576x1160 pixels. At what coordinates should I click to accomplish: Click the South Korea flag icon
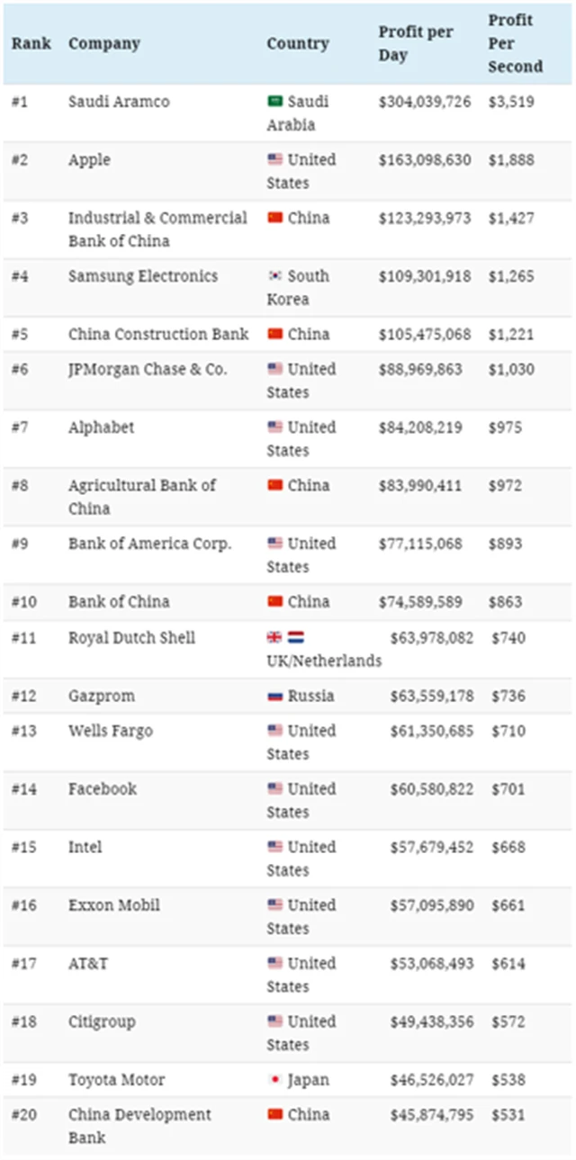274,276
